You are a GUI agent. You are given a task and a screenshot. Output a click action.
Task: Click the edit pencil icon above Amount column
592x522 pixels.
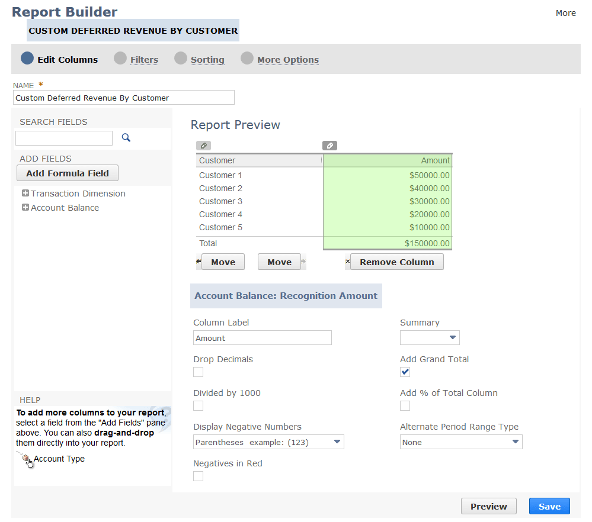329,146
